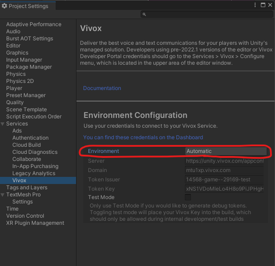Select the Physics category

[x=16, y=74]
